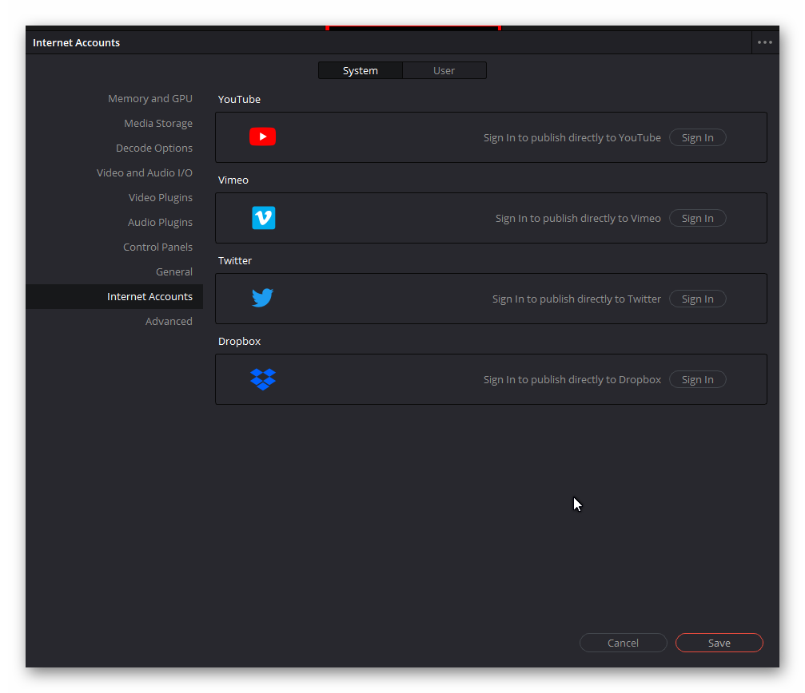Save the preferences

719,643
